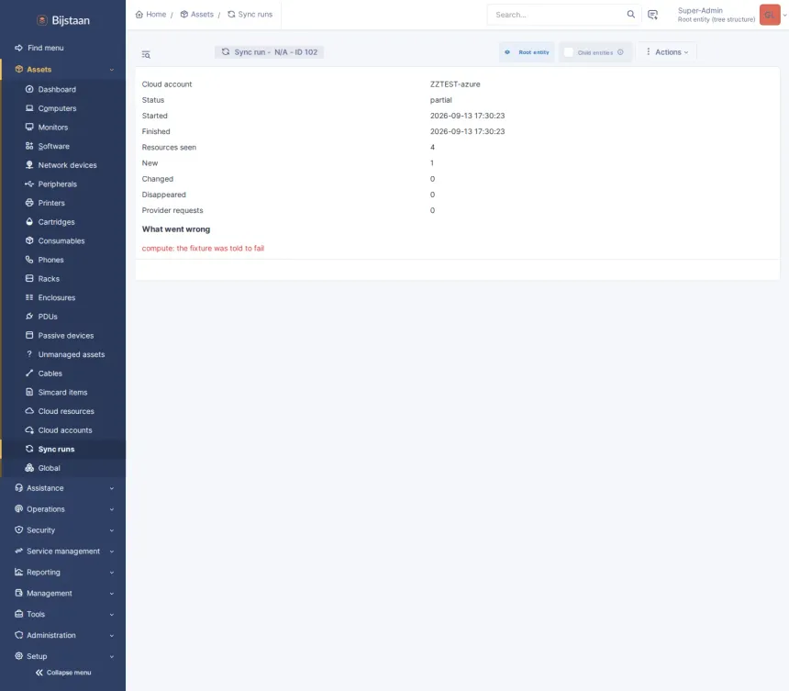Open the Actions dropdown

(x=667, y=51)
